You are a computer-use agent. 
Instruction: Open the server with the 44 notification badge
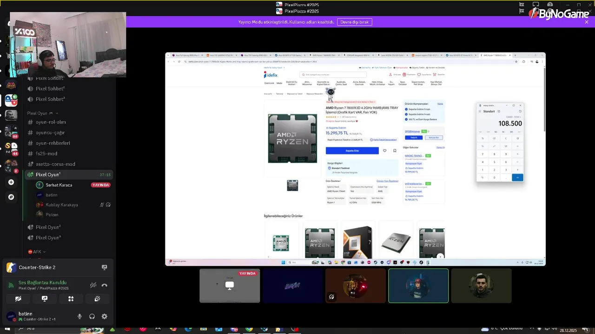(11, 148)
